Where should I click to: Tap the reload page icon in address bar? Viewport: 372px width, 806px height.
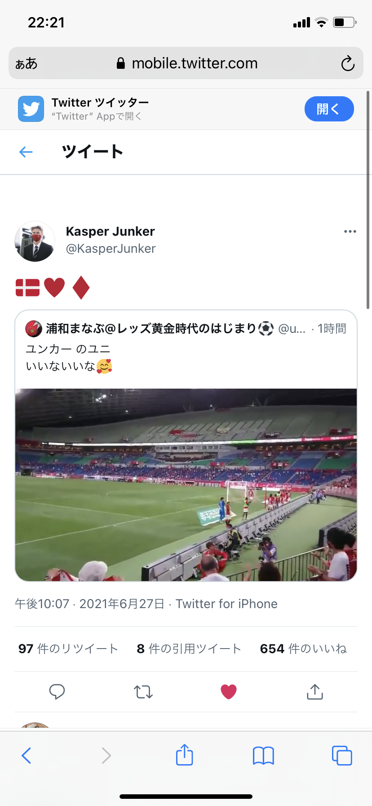[x=348, y=63]
